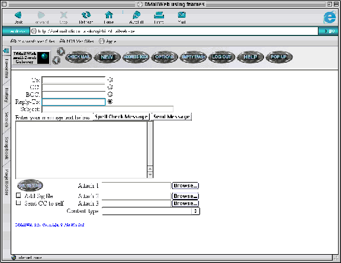The width and height of the screenshot is (341, 263).
Task: Click Browse for Attach 3
Action: click(x=185, y=203)
